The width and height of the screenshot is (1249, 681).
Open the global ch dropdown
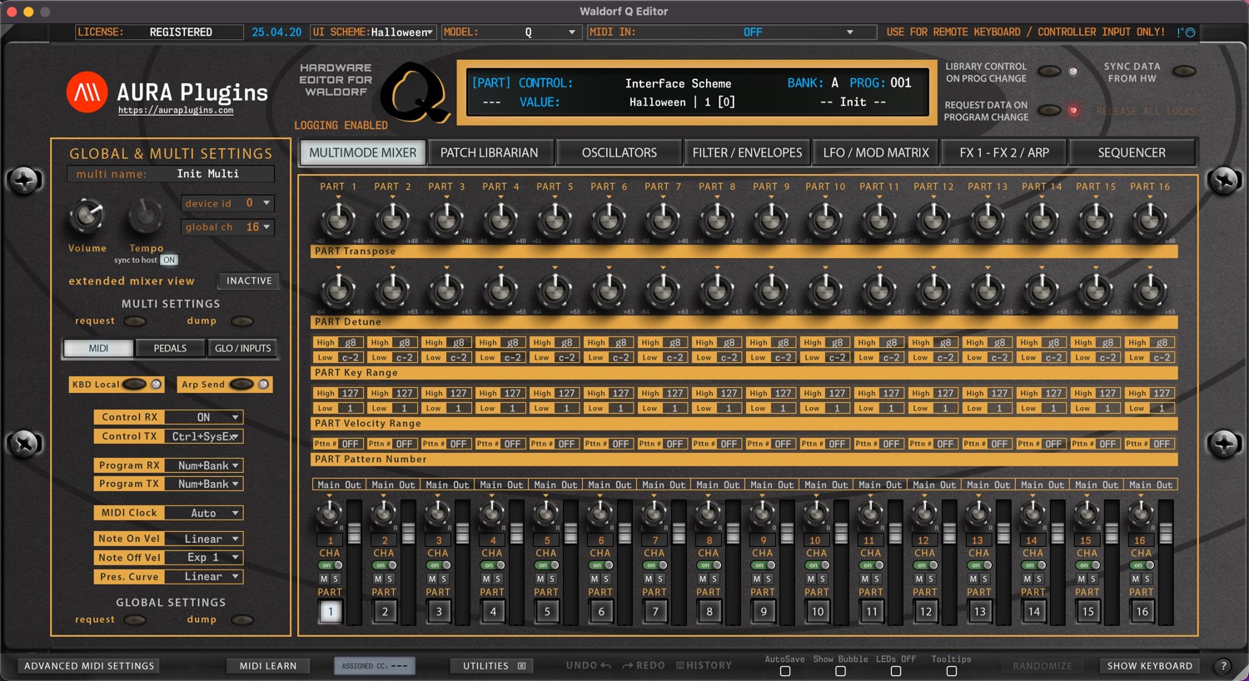pyautogui.click(x=227, y=227)
